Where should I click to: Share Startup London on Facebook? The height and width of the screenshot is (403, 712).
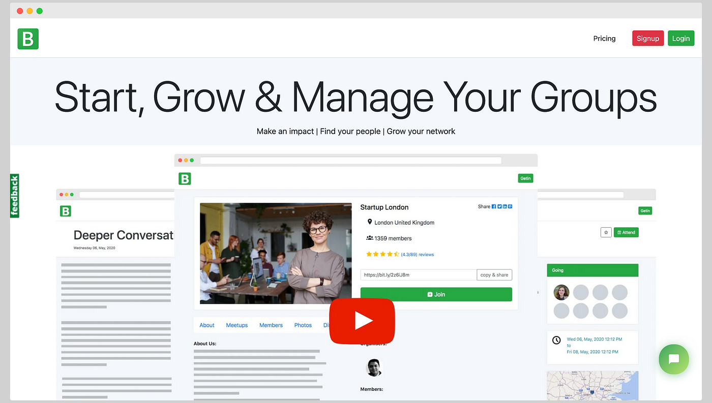tap(494, 206)
